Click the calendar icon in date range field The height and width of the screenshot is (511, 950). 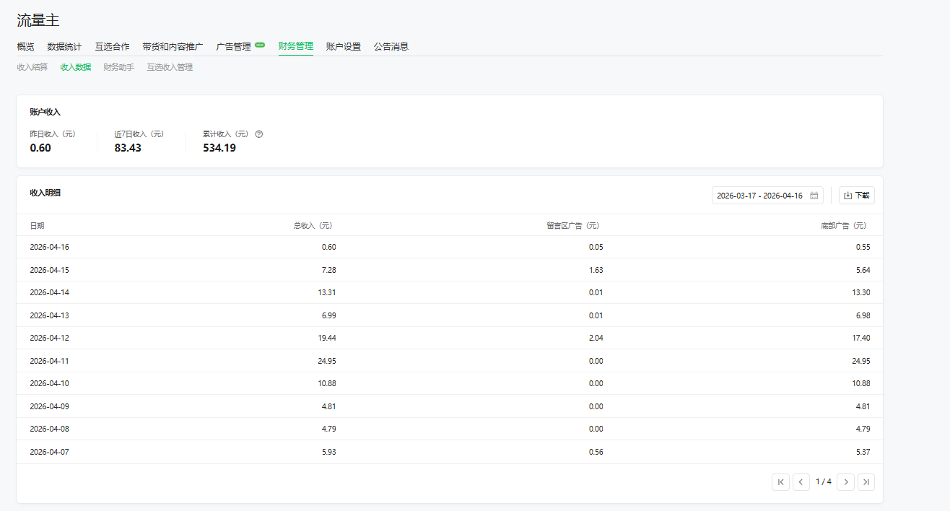[814, 196]
